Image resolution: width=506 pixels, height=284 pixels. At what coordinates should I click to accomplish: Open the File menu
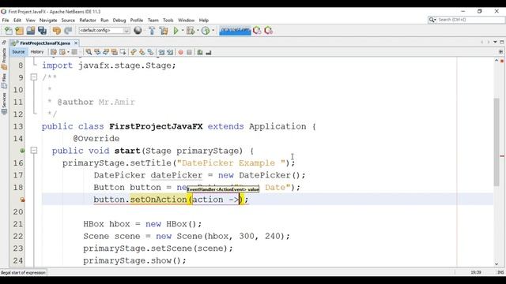pyautogui.click(x=6, y=20)
